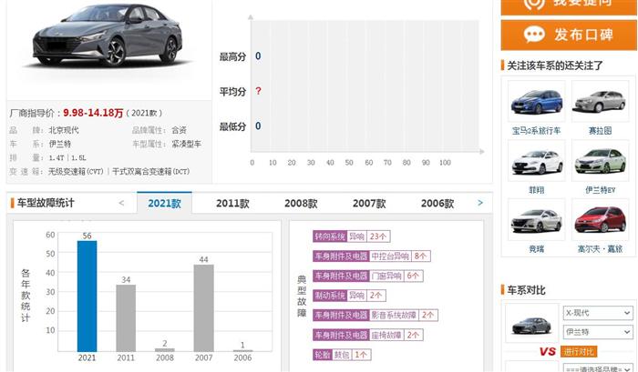Click the 门窗异响 6个 fault tag
Viewport: 638px width, 372px height.
(368, 276)
